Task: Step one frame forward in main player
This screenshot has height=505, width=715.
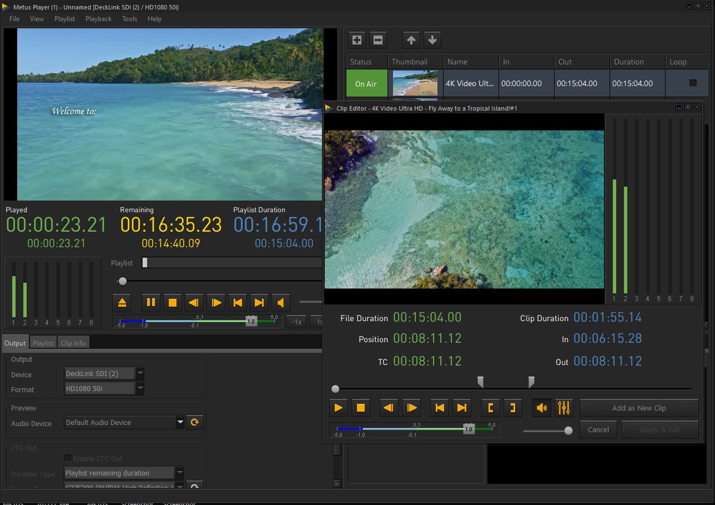Action: click(x=216, y=303)
